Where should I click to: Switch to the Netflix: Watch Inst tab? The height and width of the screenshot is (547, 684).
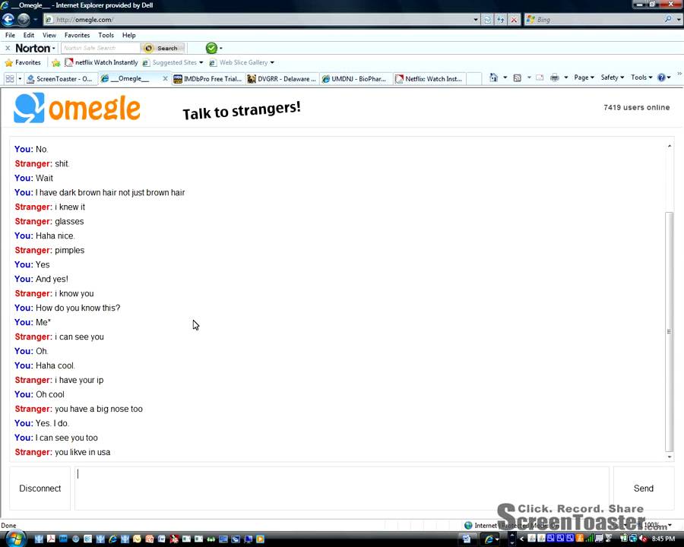tap(429, 79)
